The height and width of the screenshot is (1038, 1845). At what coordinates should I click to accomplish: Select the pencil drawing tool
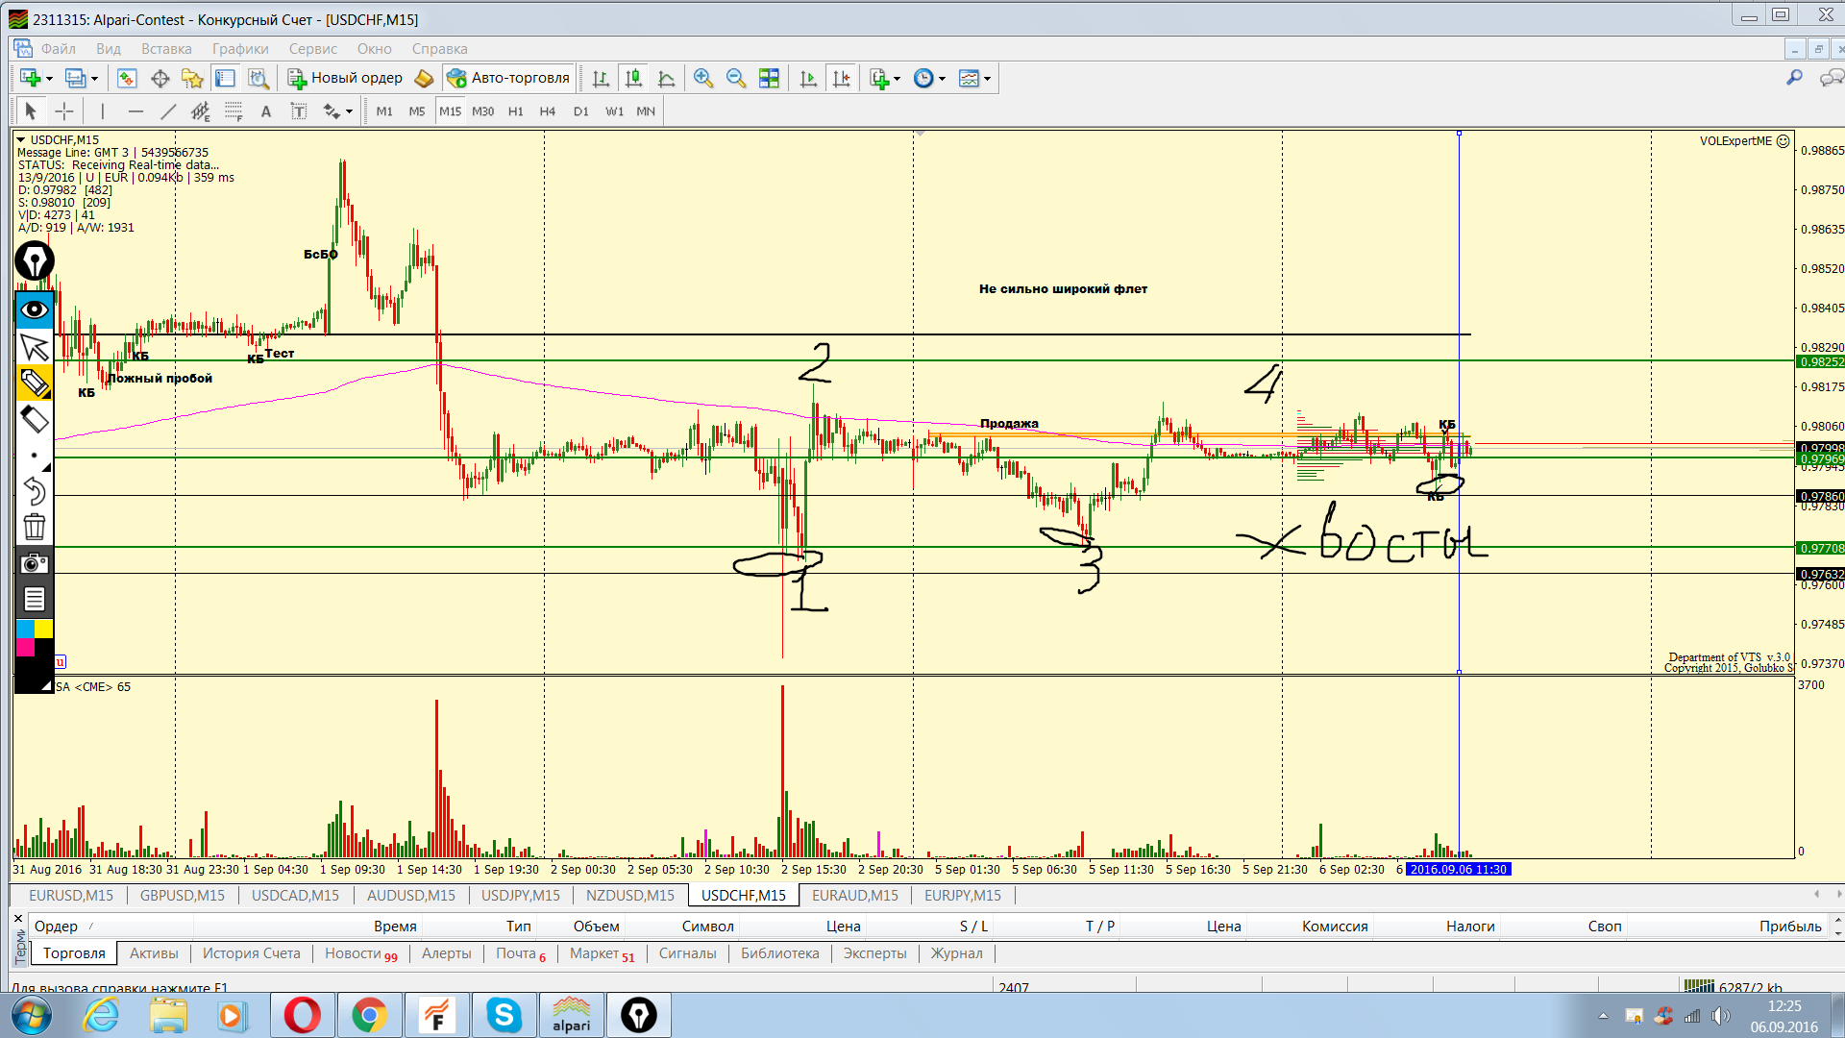click(35, 383)
